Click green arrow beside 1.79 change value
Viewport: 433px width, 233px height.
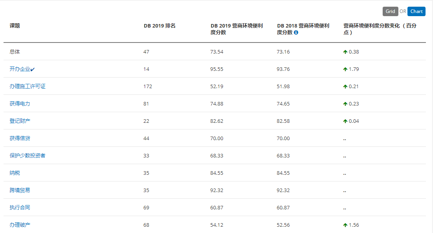(x=345, y=69)
